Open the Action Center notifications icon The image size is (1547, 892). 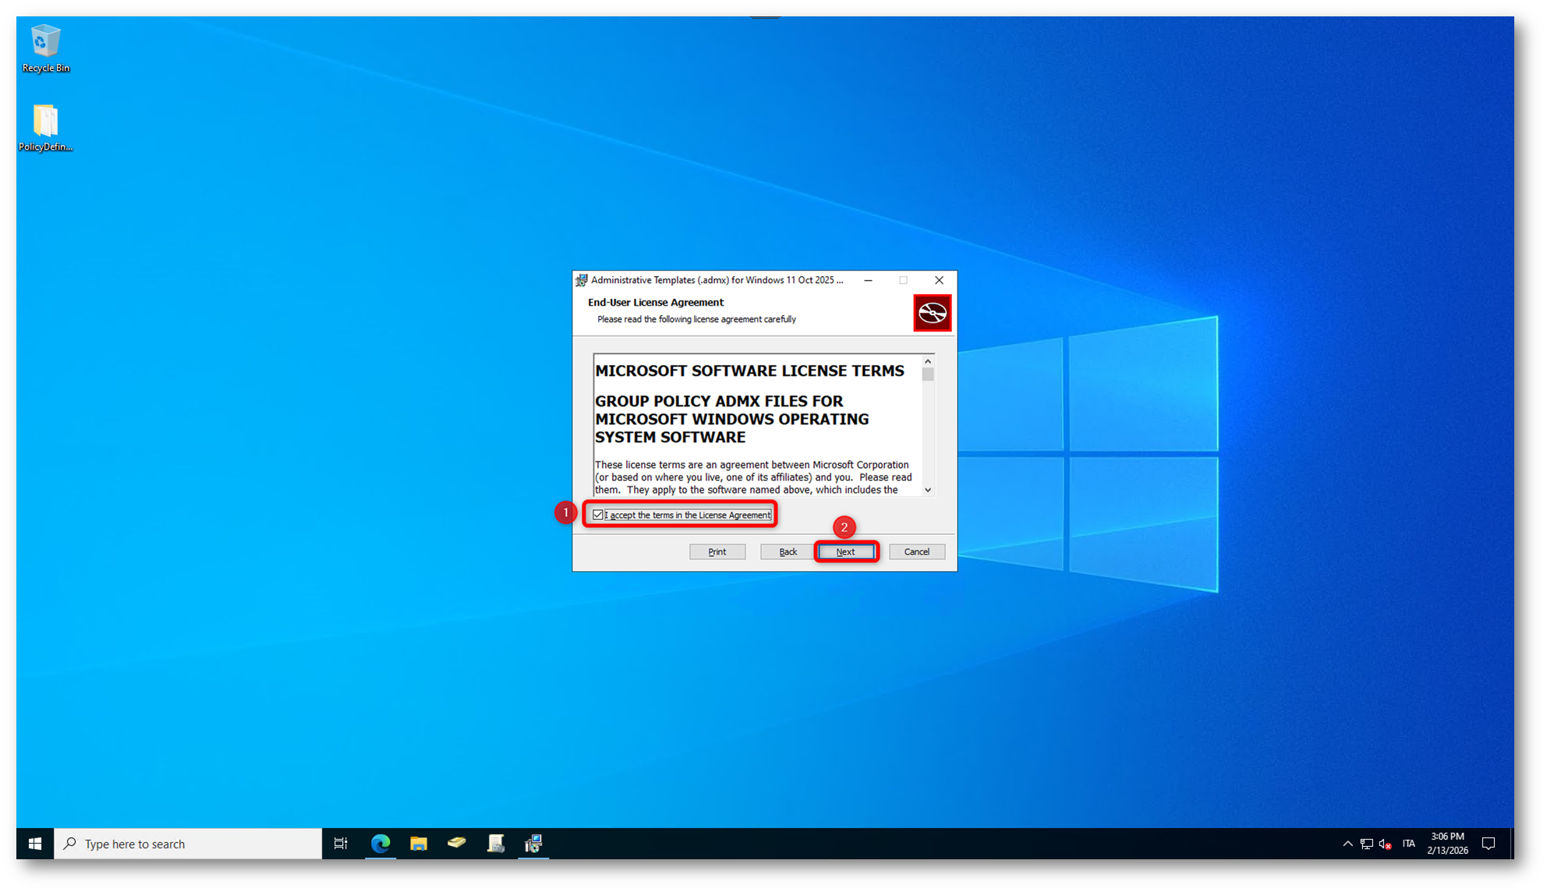[x=1489, y=844]
